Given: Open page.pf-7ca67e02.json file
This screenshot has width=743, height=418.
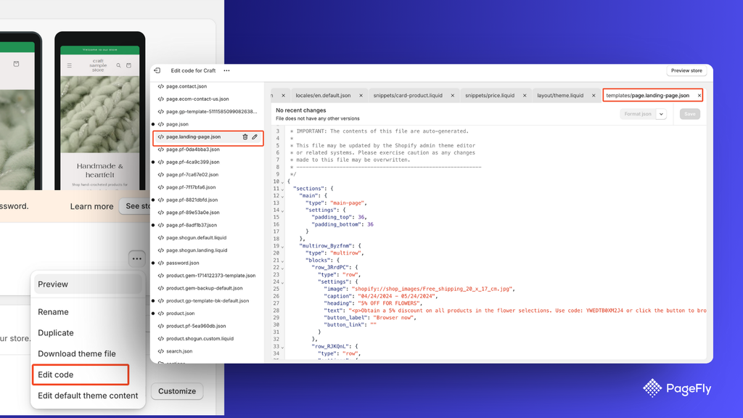Looking at the screenshot, I should click(x=192, y=175).
